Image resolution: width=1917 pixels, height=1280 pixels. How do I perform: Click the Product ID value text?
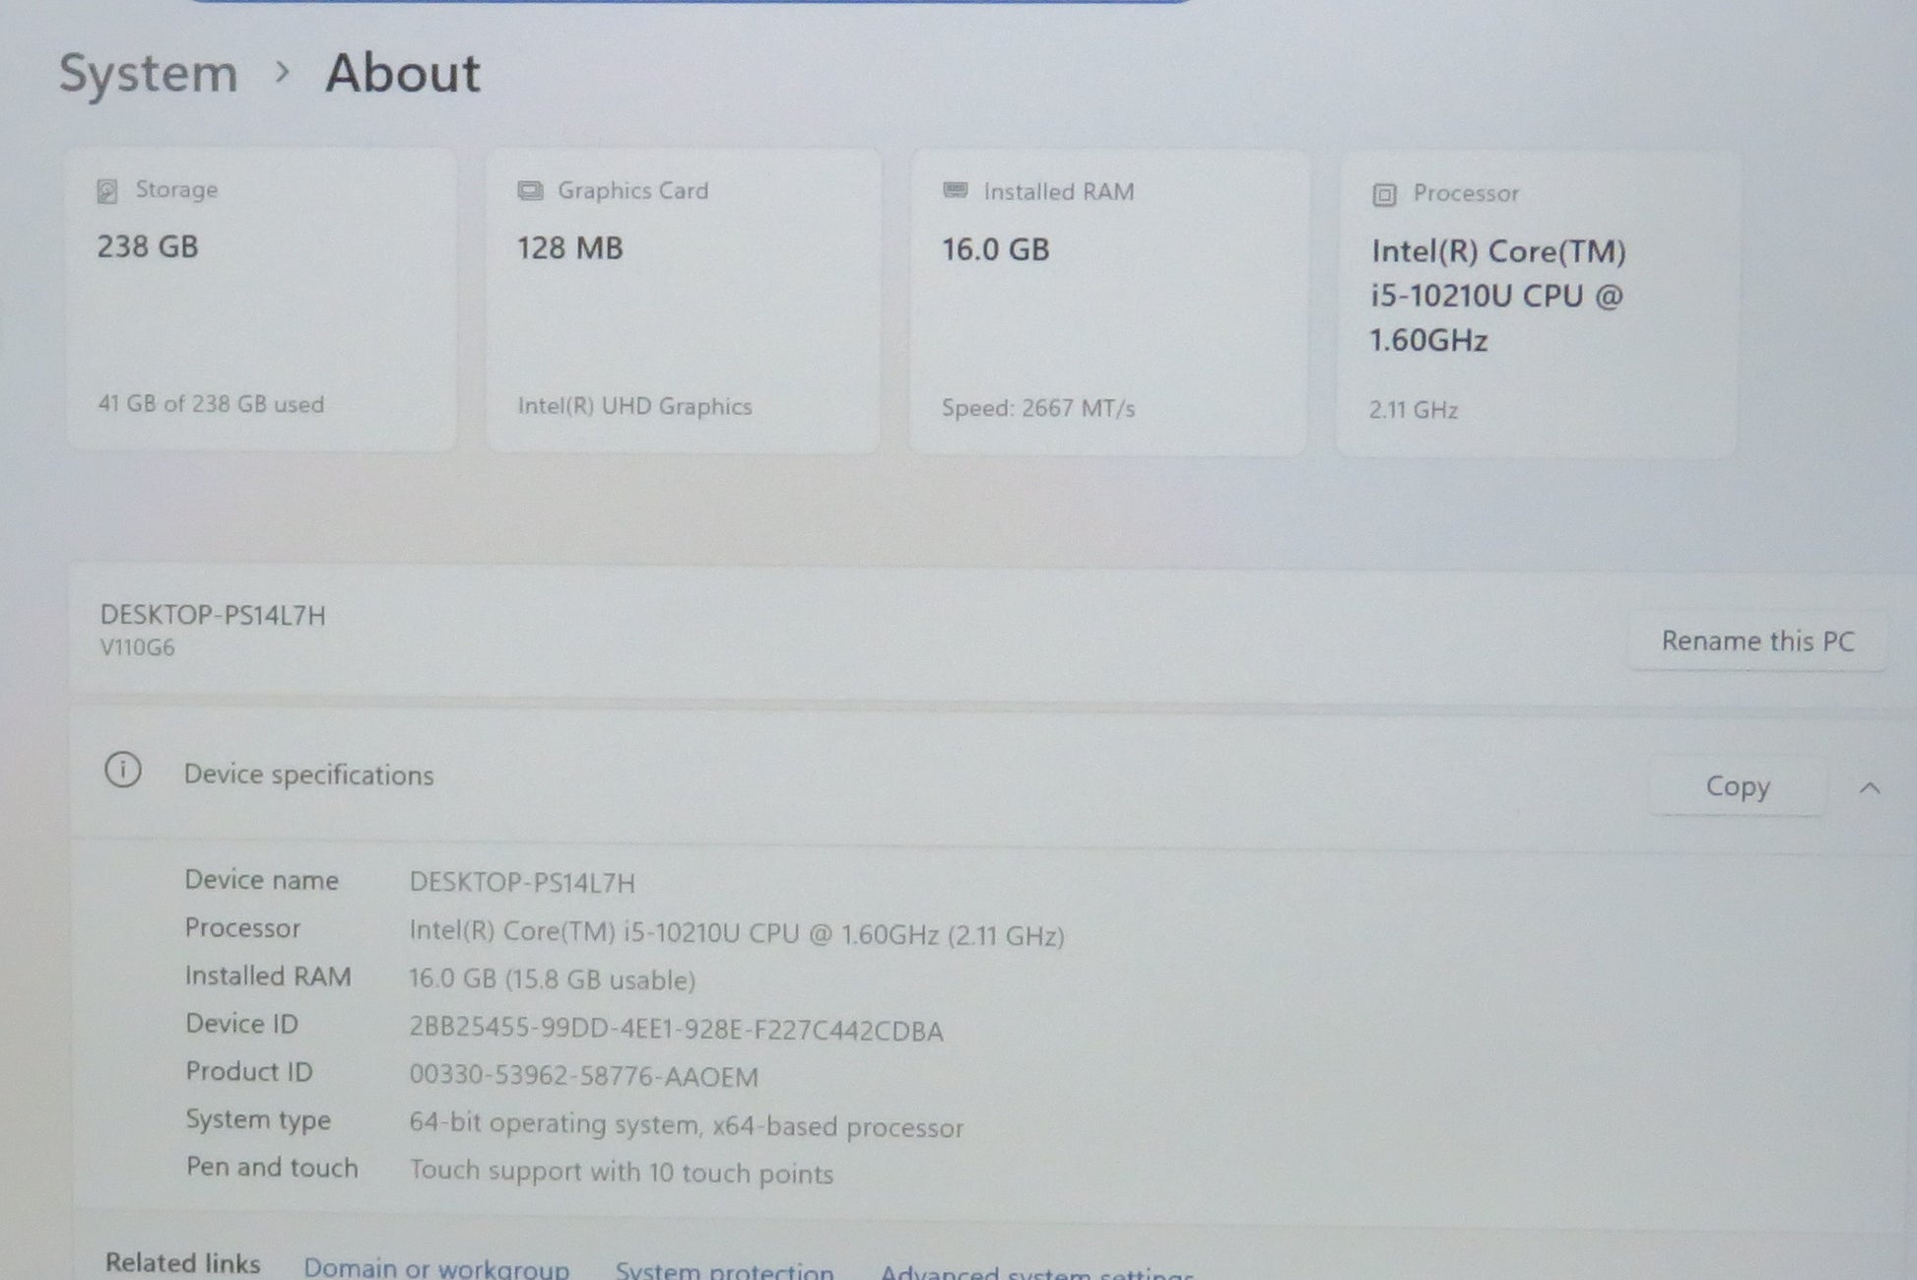point(583,1076)
